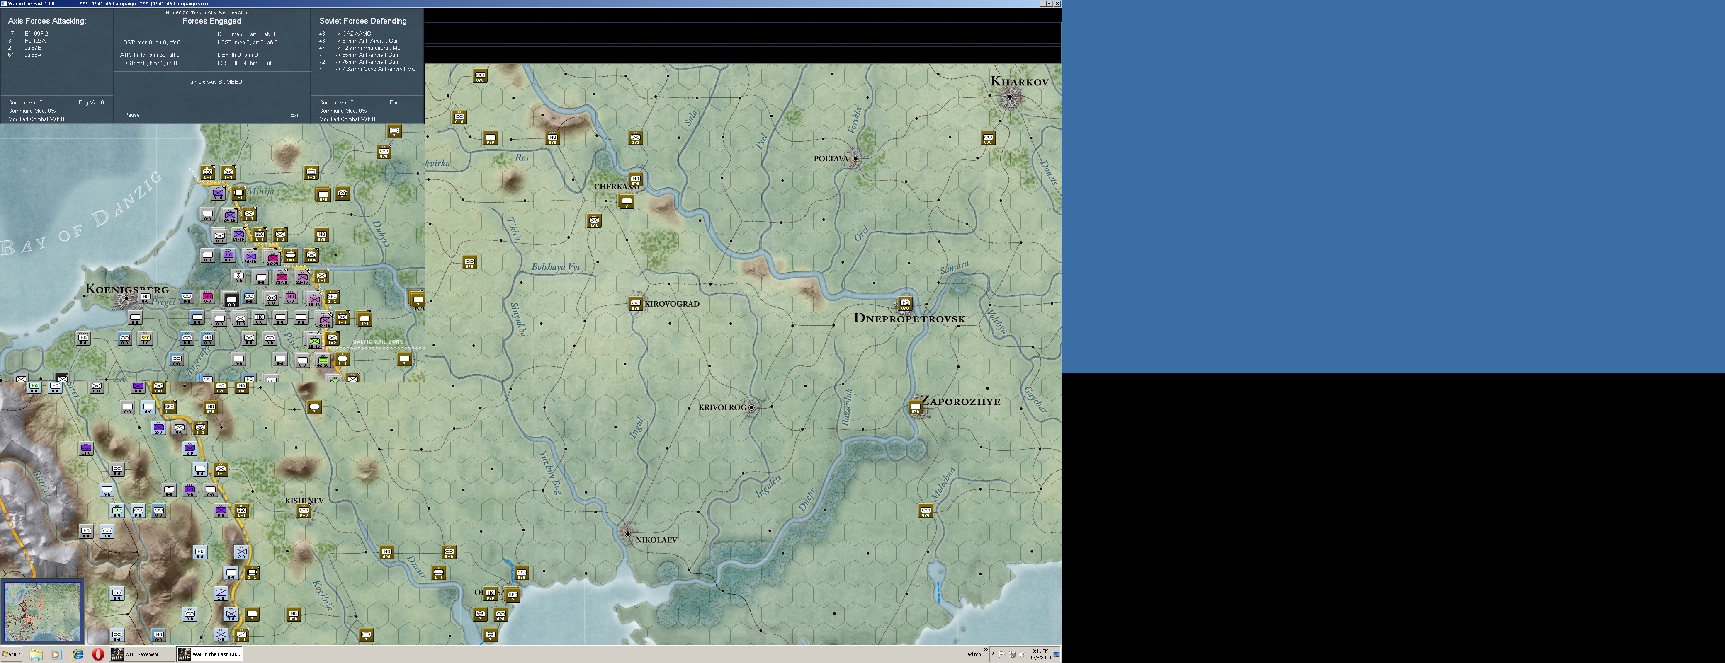Click the 'Forces Engaged' heading
The height and width of the screenshot is (663, 1725).
tap(211, 22)
